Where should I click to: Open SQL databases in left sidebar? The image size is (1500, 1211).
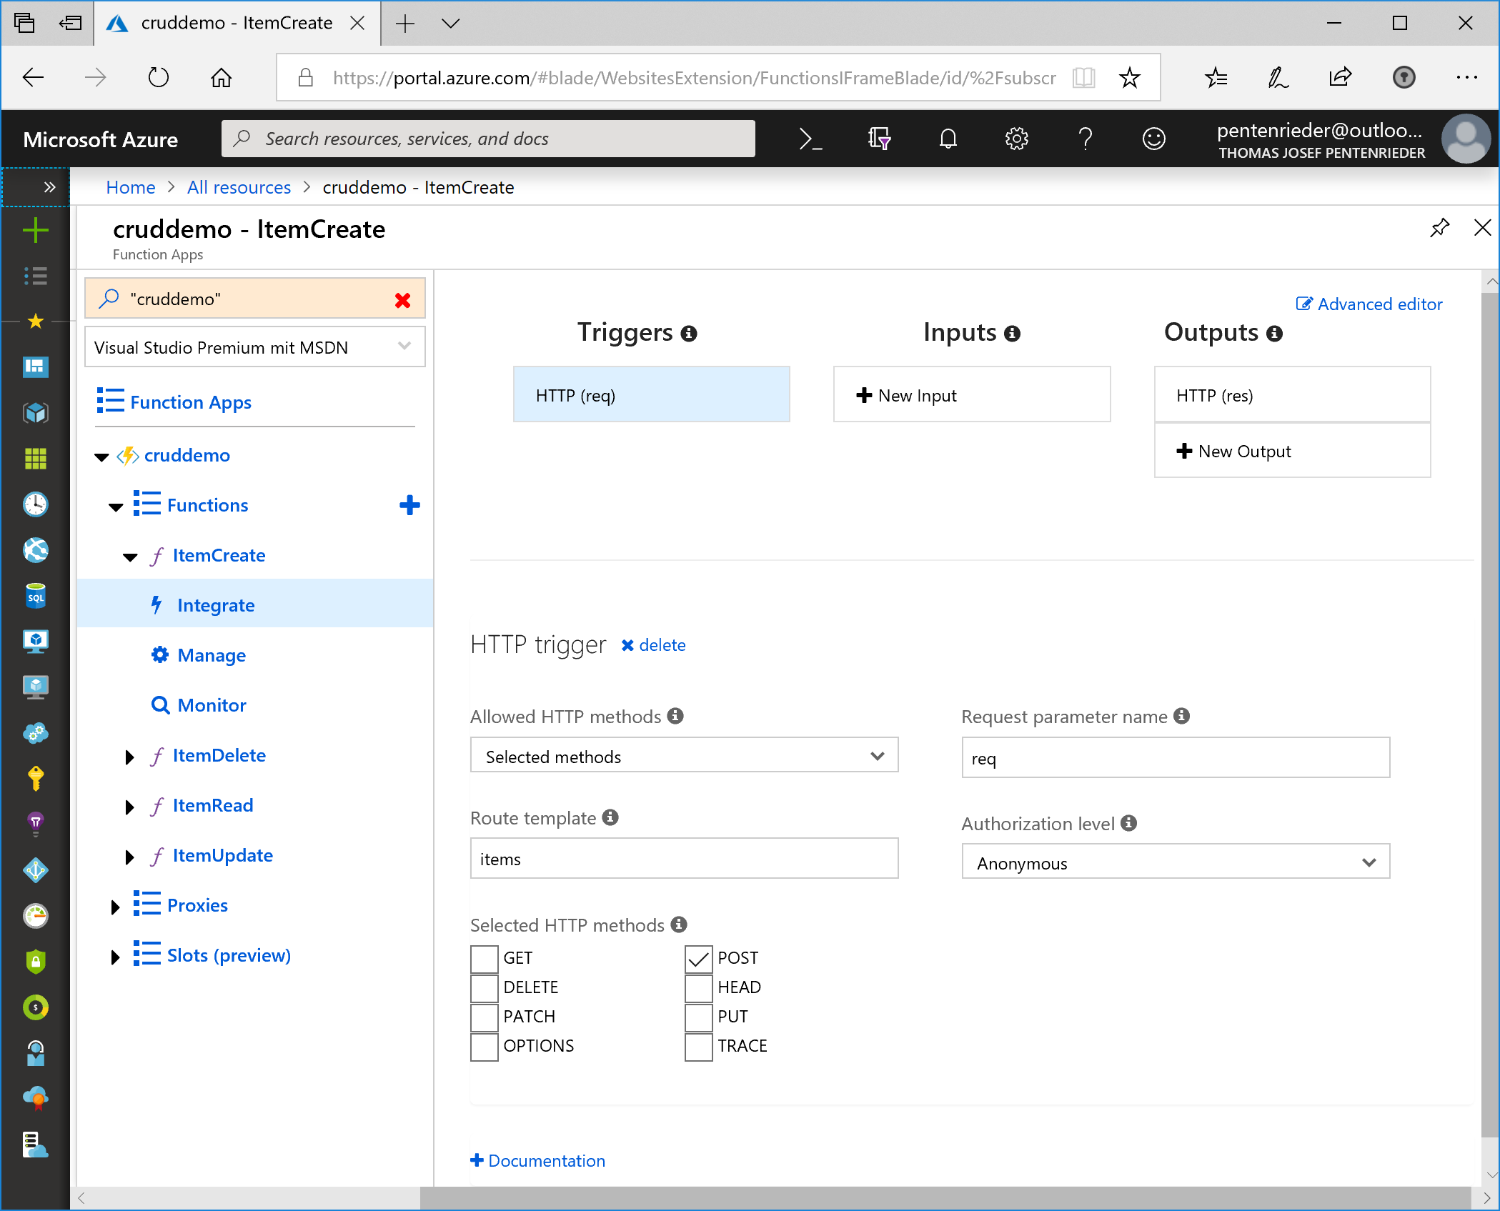[36, 595]
